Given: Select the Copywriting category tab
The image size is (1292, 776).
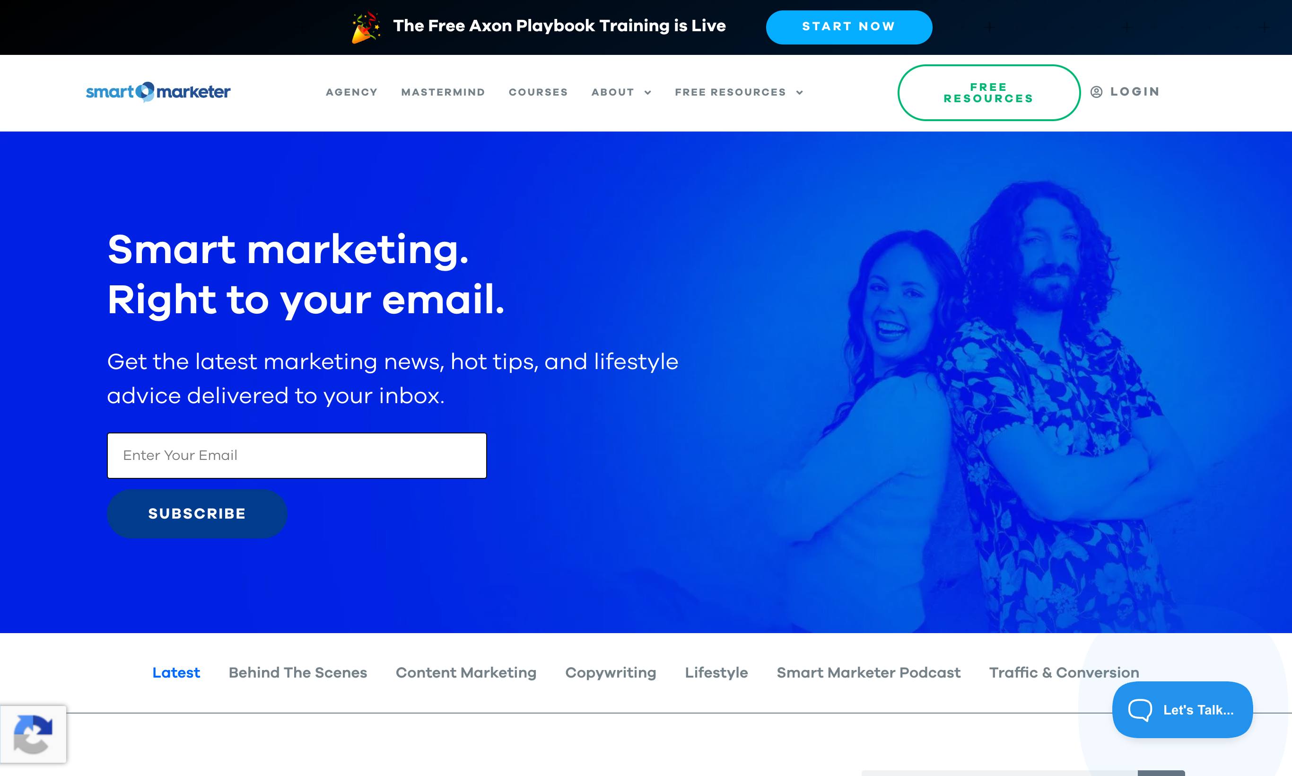Looking at the screenshot, I should click(x=611, y=672).
